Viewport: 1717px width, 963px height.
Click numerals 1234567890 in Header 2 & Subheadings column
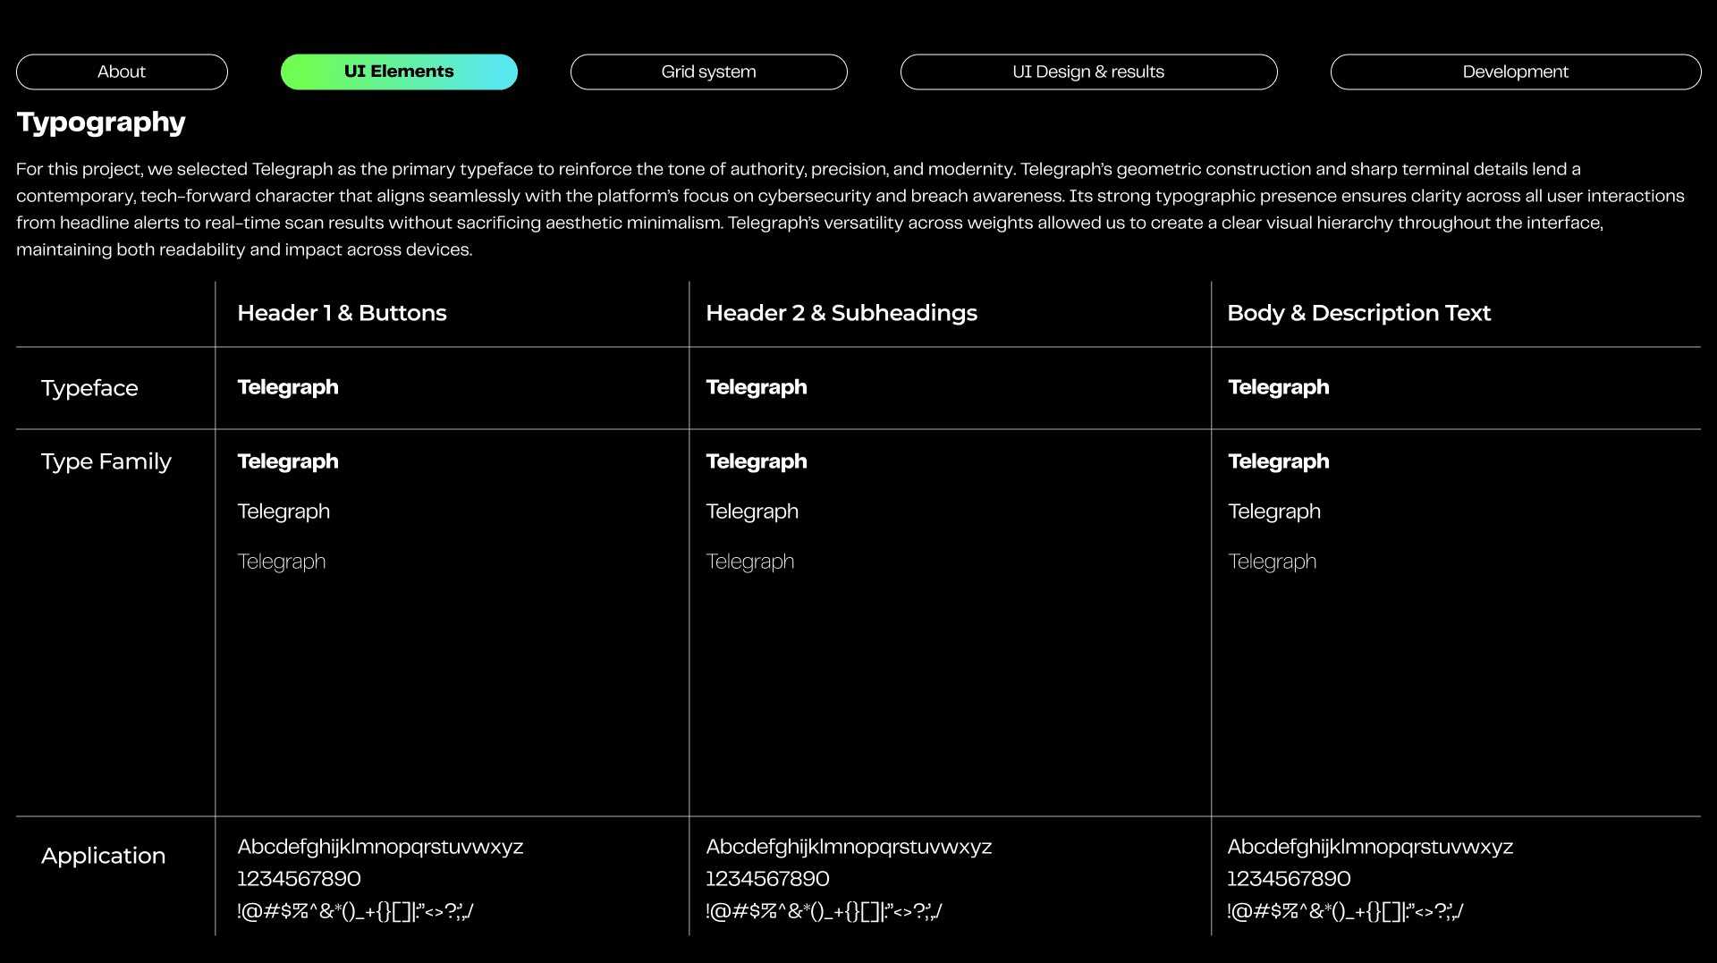[x=767, y=879]
